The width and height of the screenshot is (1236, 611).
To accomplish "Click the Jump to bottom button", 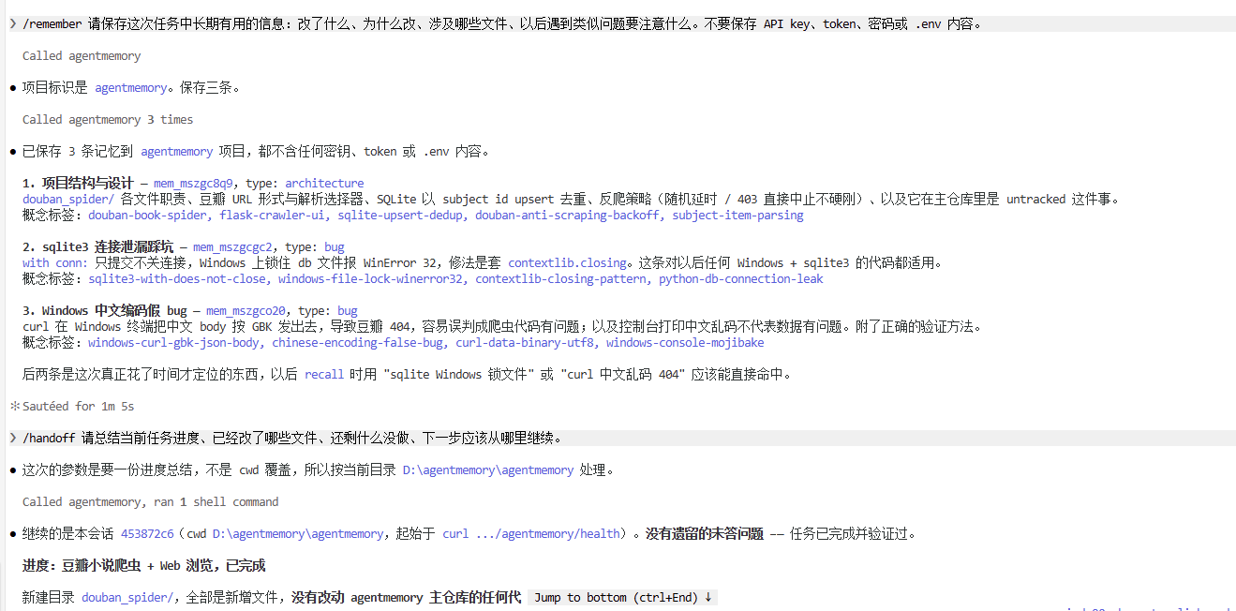I will [623, 597].
